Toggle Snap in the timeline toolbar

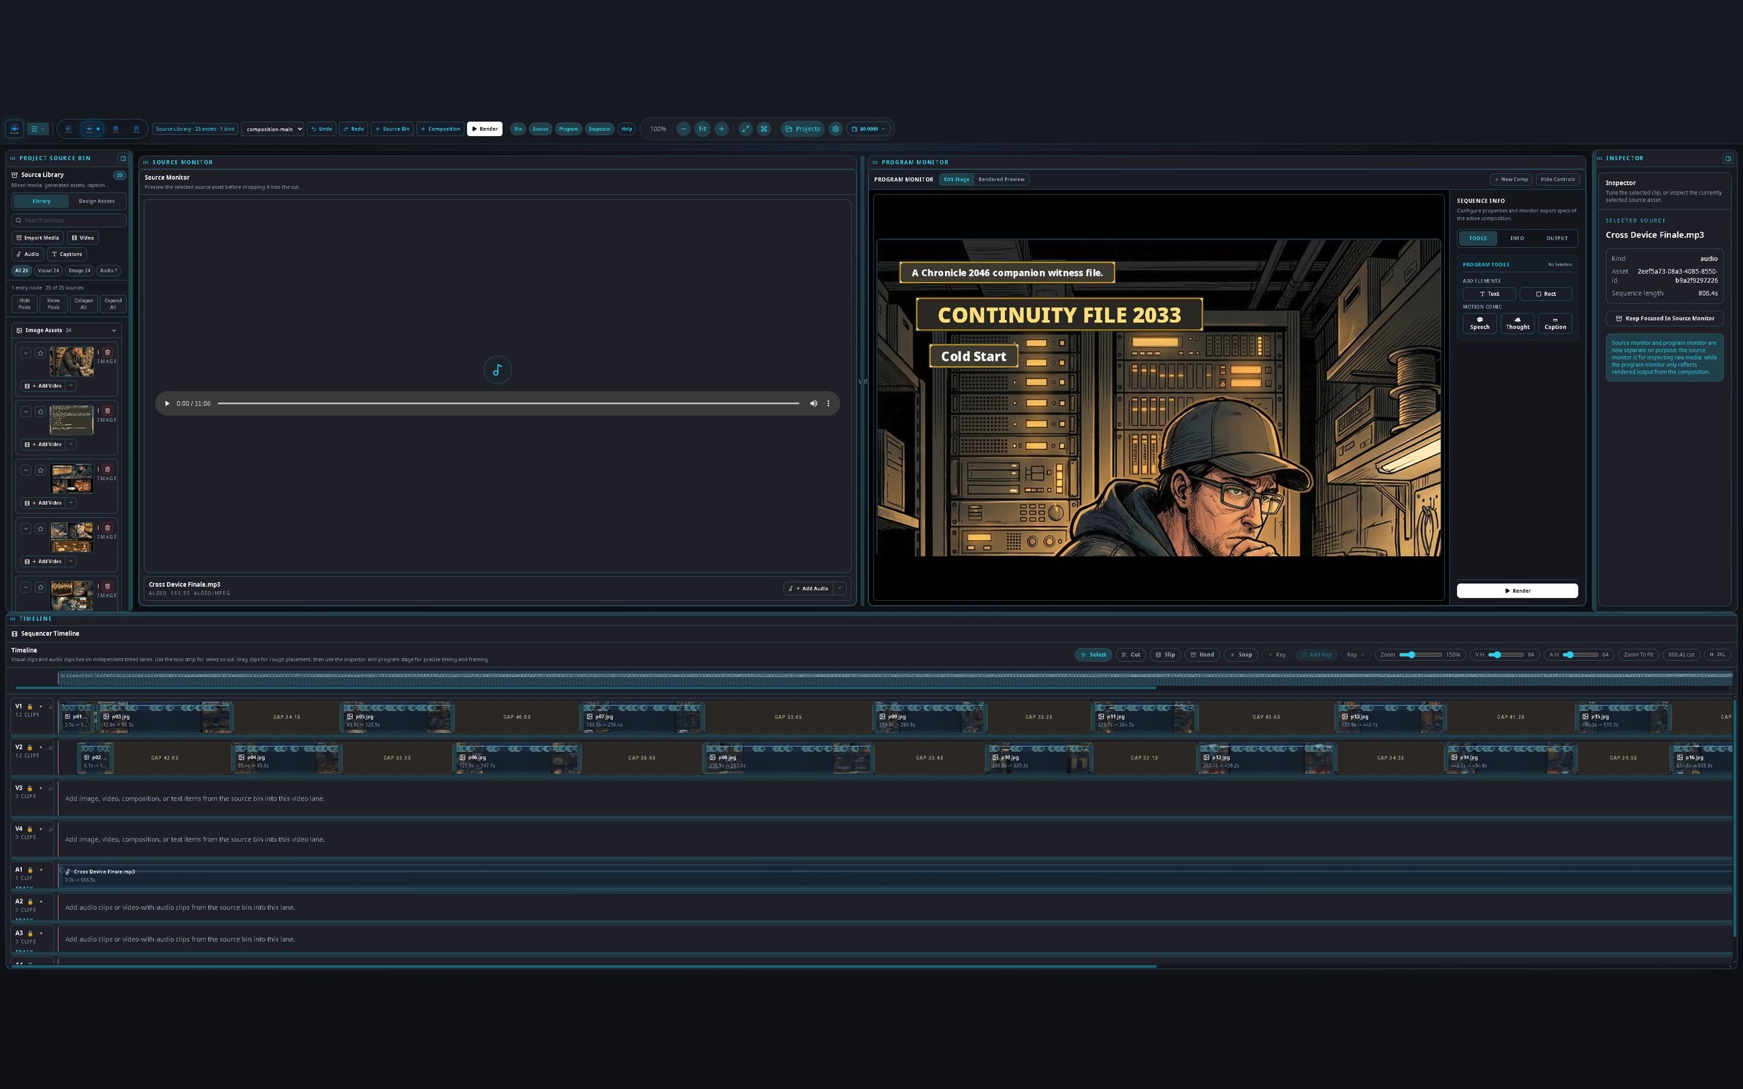coord(1241,655)
